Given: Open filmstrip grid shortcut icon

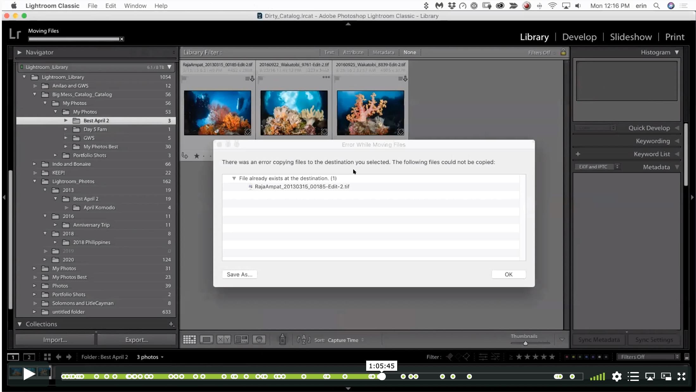Looking at the screenshot, I should pos(47,357).
